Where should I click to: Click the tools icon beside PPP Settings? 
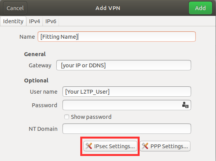[145, 146]
